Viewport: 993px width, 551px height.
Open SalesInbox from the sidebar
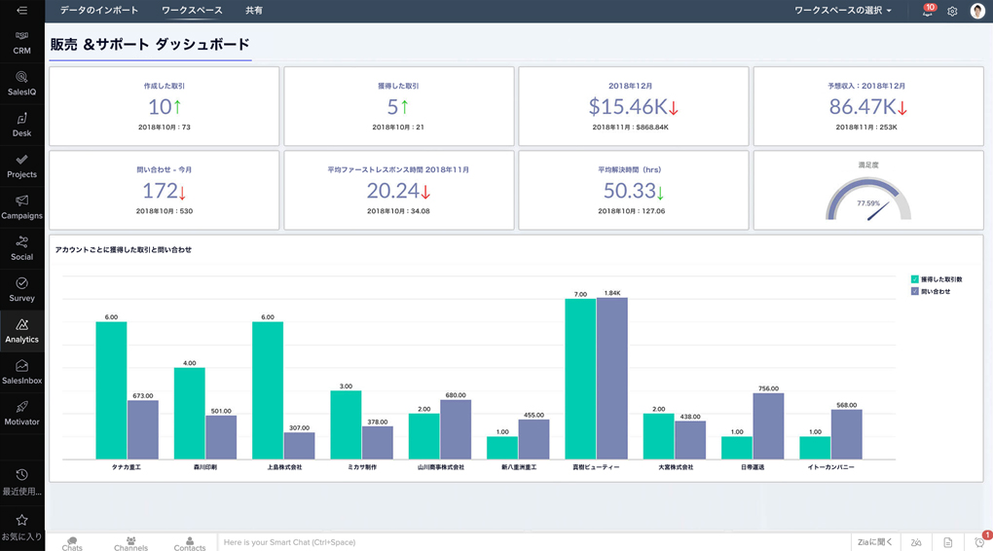point(21,372)
